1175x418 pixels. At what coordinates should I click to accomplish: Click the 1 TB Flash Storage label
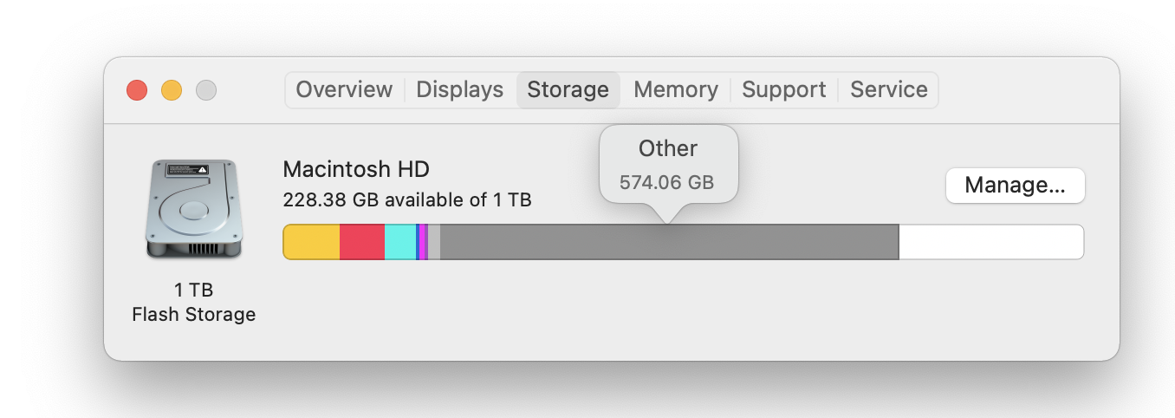point(194,302)
